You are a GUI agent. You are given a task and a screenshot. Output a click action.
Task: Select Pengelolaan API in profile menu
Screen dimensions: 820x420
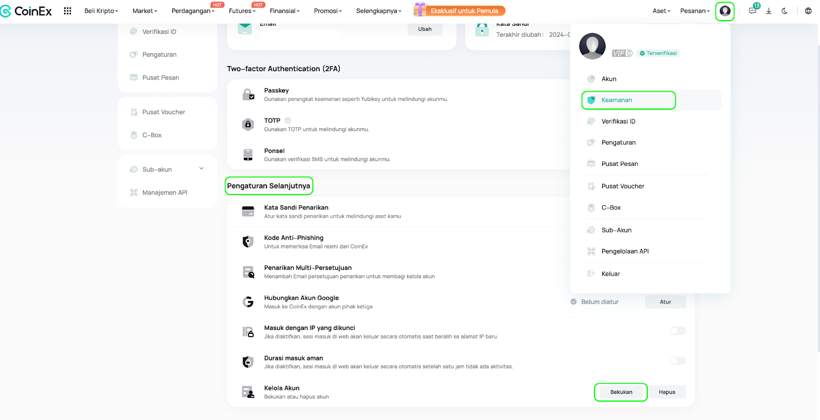pos(625,251)
